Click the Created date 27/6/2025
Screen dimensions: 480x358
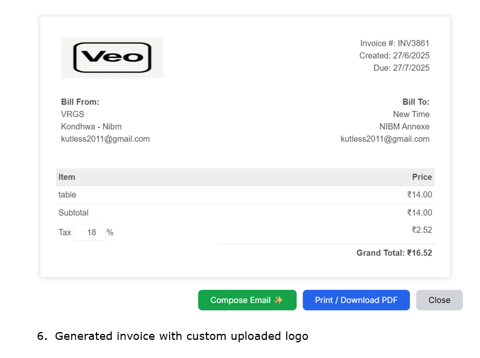(411, 56)
